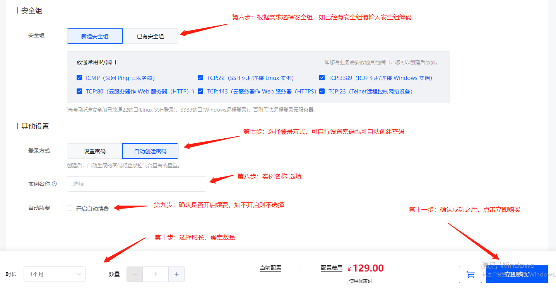The width and height of the screenshot is (556, 297).
Task: Open the 时长 duration dropdown
Action: [x=55, y=274]
